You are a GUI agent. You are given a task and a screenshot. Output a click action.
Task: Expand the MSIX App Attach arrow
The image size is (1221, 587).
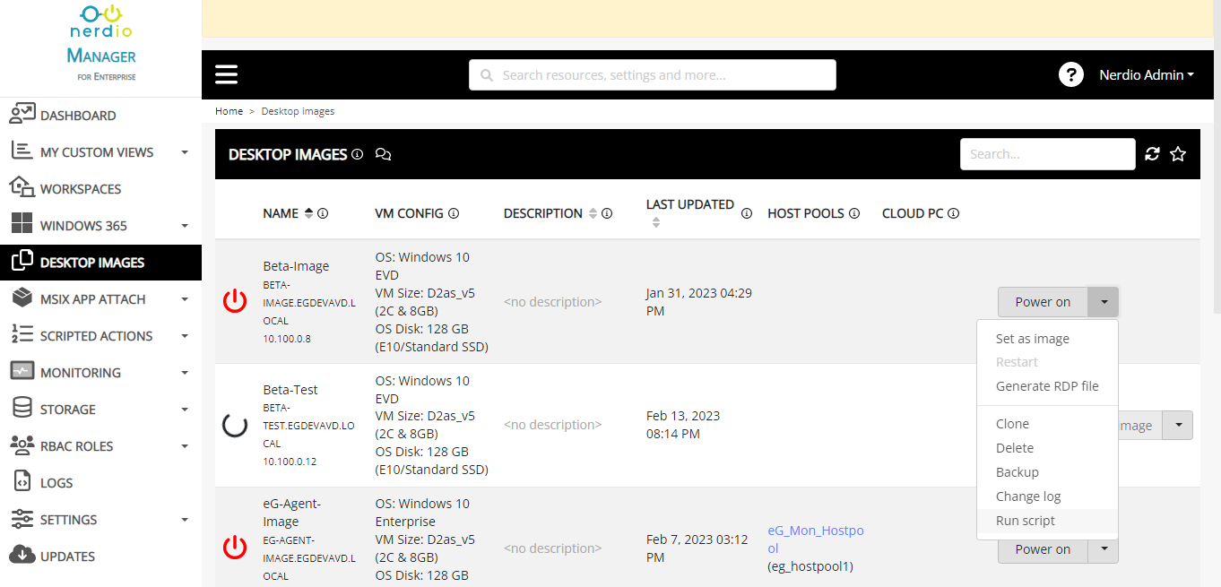(x=185, y=299)
